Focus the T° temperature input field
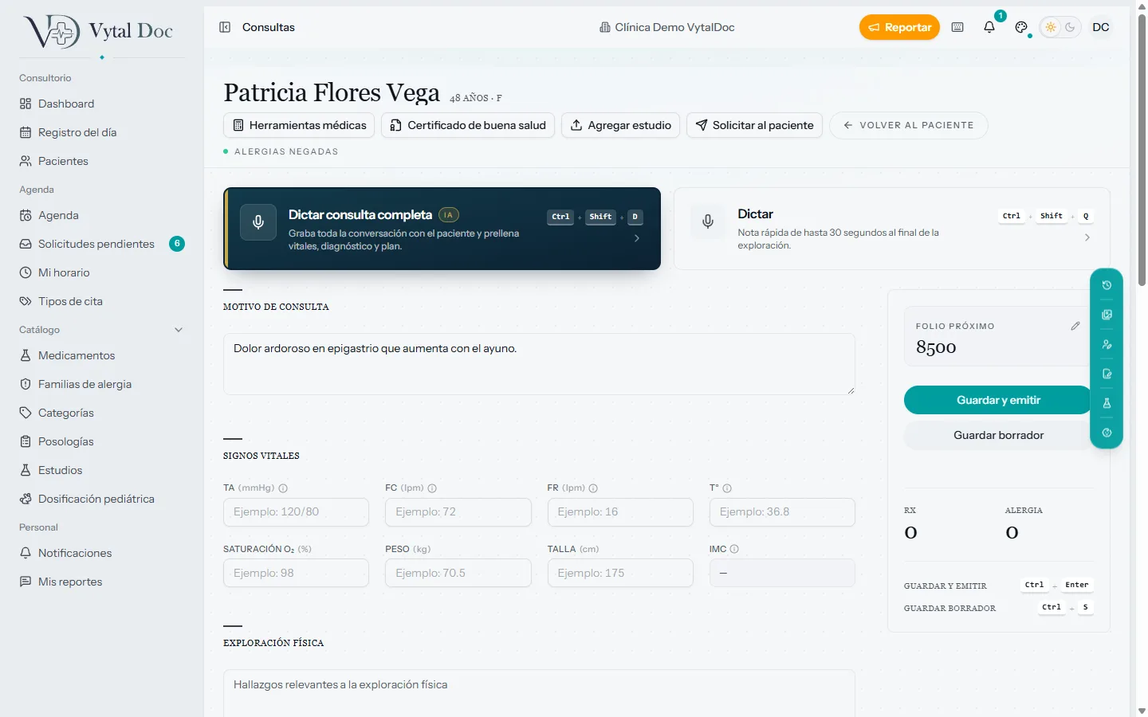Viewport: 1148px width, 717px height. [x=782, y=512]
